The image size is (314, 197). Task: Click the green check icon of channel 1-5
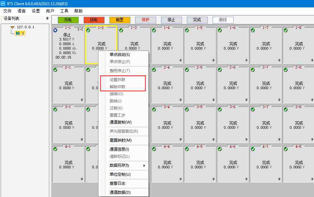(x=187, y=30)
